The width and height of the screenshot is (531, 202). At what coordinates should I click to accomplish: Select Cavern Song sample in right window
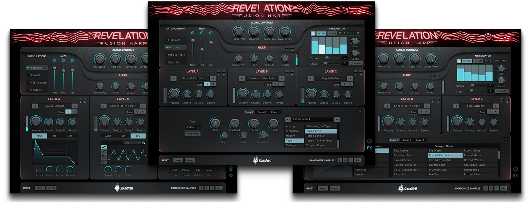click(445, 165)
